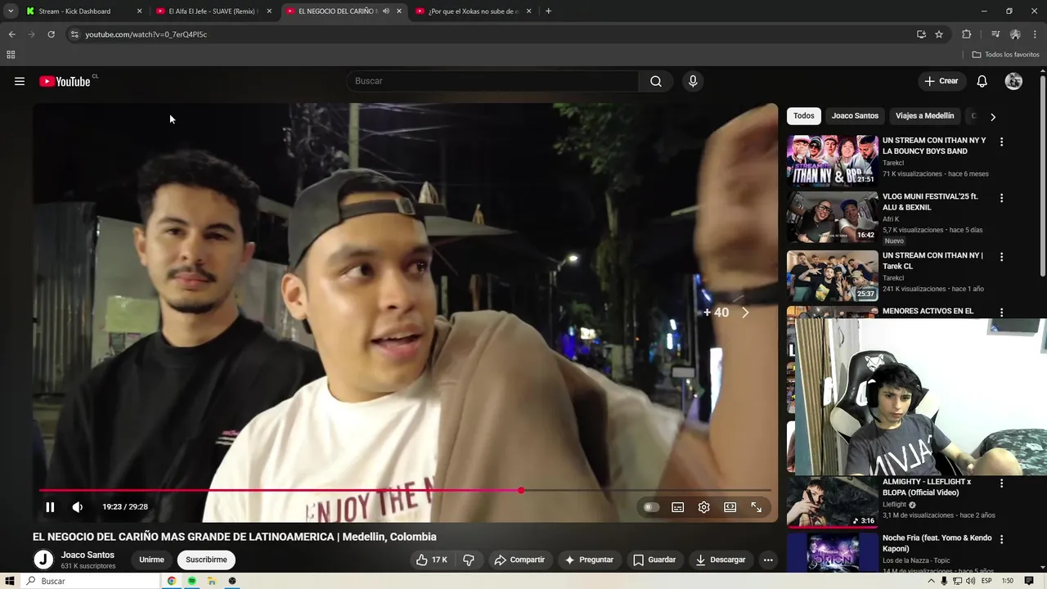Screen dimensions: 1047x589
Task: Open Almighty - Llefight x Blopa video title
Action: point(927,488)
